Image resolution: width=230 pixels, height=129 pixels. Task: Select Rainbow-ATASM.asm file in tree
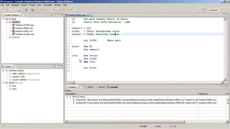(x=25, y=25)
